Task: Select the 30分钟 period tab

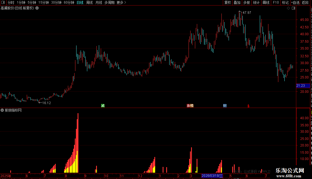Action: [x=56, y=2]
